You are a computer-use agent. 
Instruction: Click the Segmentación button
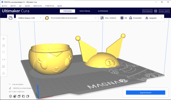[146, 93]
